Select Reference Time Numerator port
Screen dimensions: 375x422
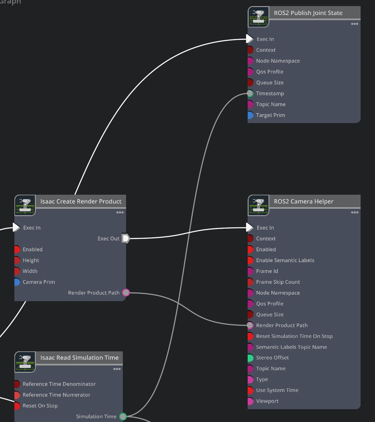point(17,395)
